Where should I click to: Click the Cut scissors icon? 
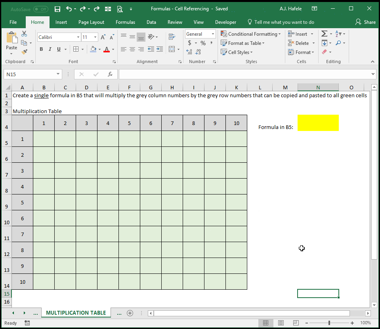pos(24,34)
